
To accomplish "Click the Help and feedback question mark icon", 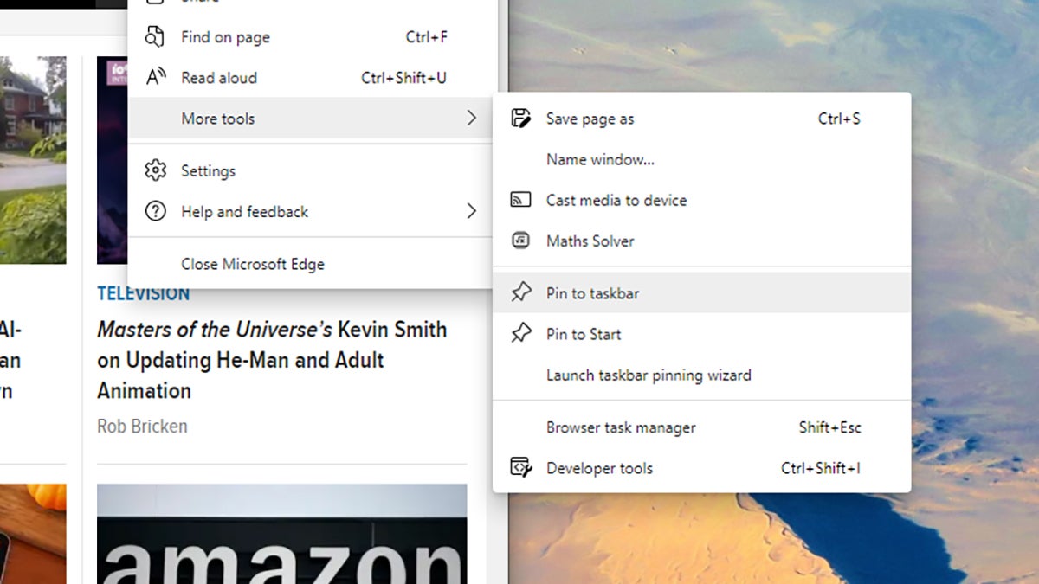I will [x=156, y=211].
